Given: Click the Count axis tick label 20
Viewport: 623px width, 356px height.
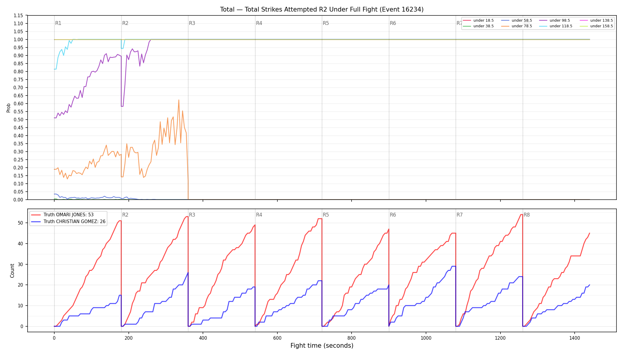Looking at the screenshot, I should click(x=21, y=285).
